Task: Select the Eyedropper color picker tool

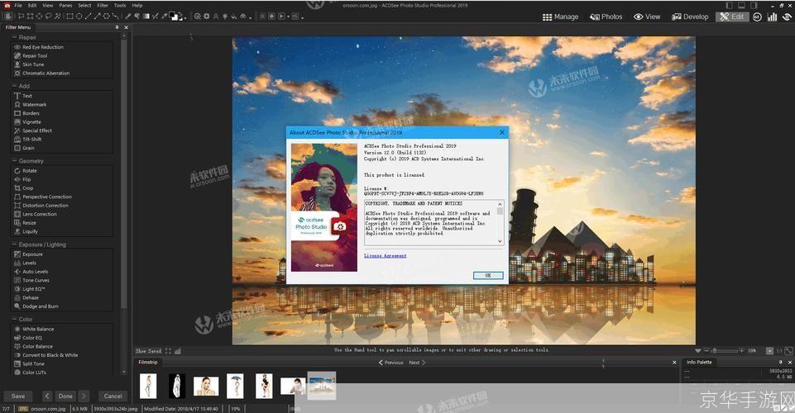Action: click(163, 17)
